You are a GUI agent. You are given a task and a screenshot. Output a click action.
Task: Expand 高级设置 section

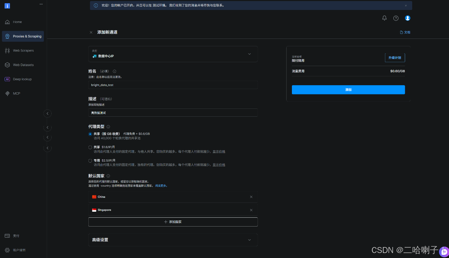[x=173, y=240]
